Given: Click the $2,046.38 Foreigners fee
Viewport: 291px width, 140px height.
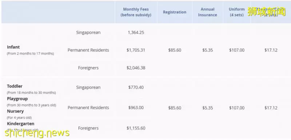Looking at the screenshot, I should pyautogui.click(x=136, y=68).
